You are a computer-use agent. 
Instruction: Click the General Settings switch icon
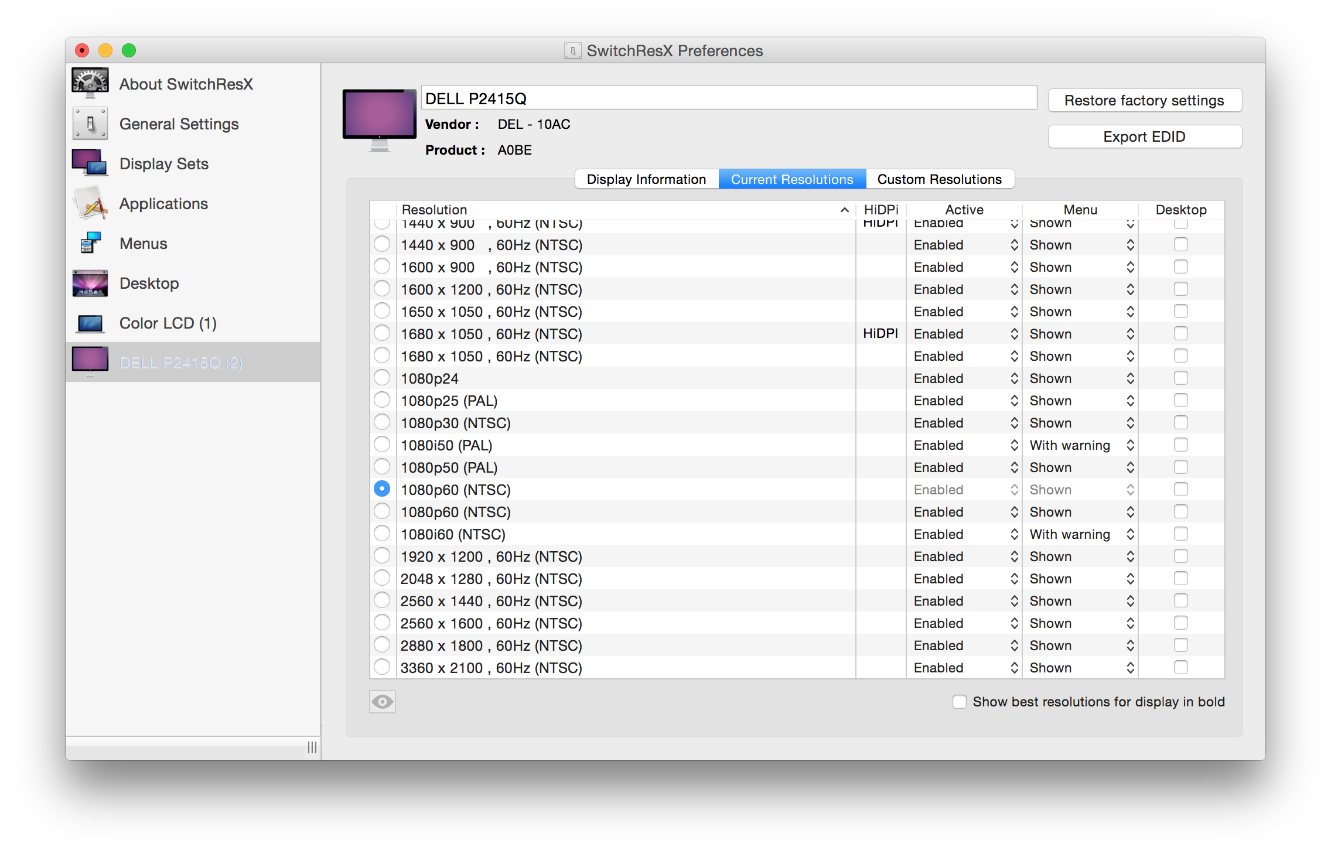[90, 123]
